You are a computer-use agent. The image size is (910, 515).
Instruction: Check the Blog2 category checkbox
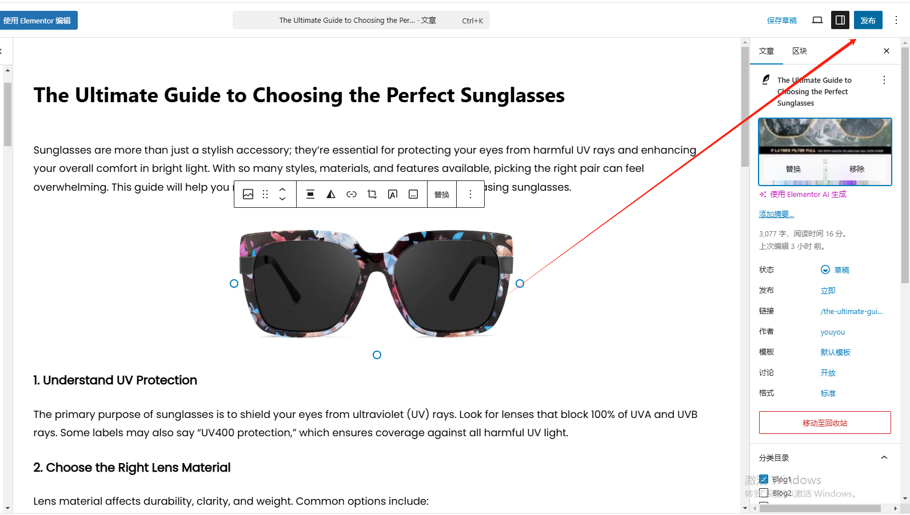tap(764, 493)
